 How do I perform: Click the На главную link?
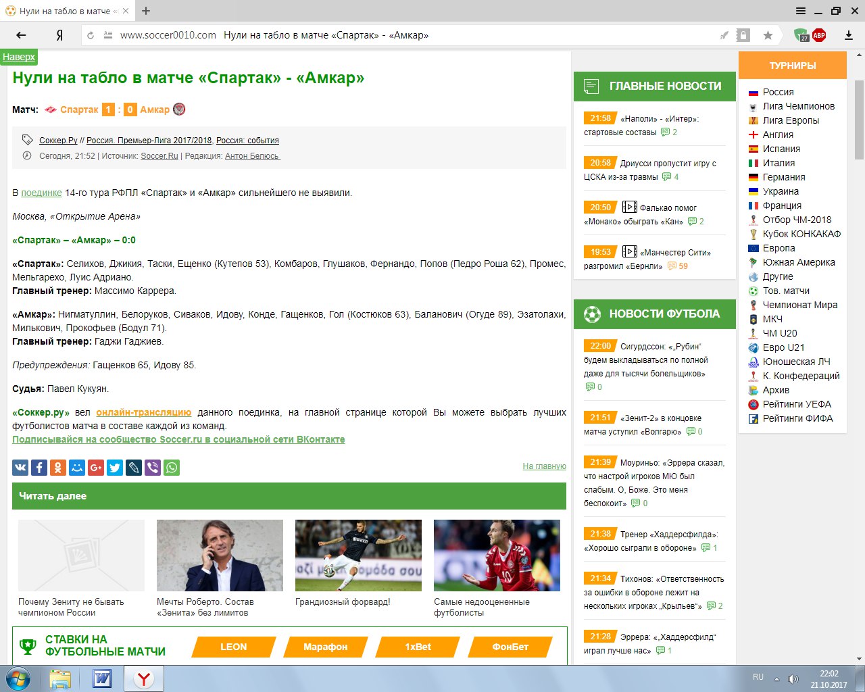tap(544, 466)
